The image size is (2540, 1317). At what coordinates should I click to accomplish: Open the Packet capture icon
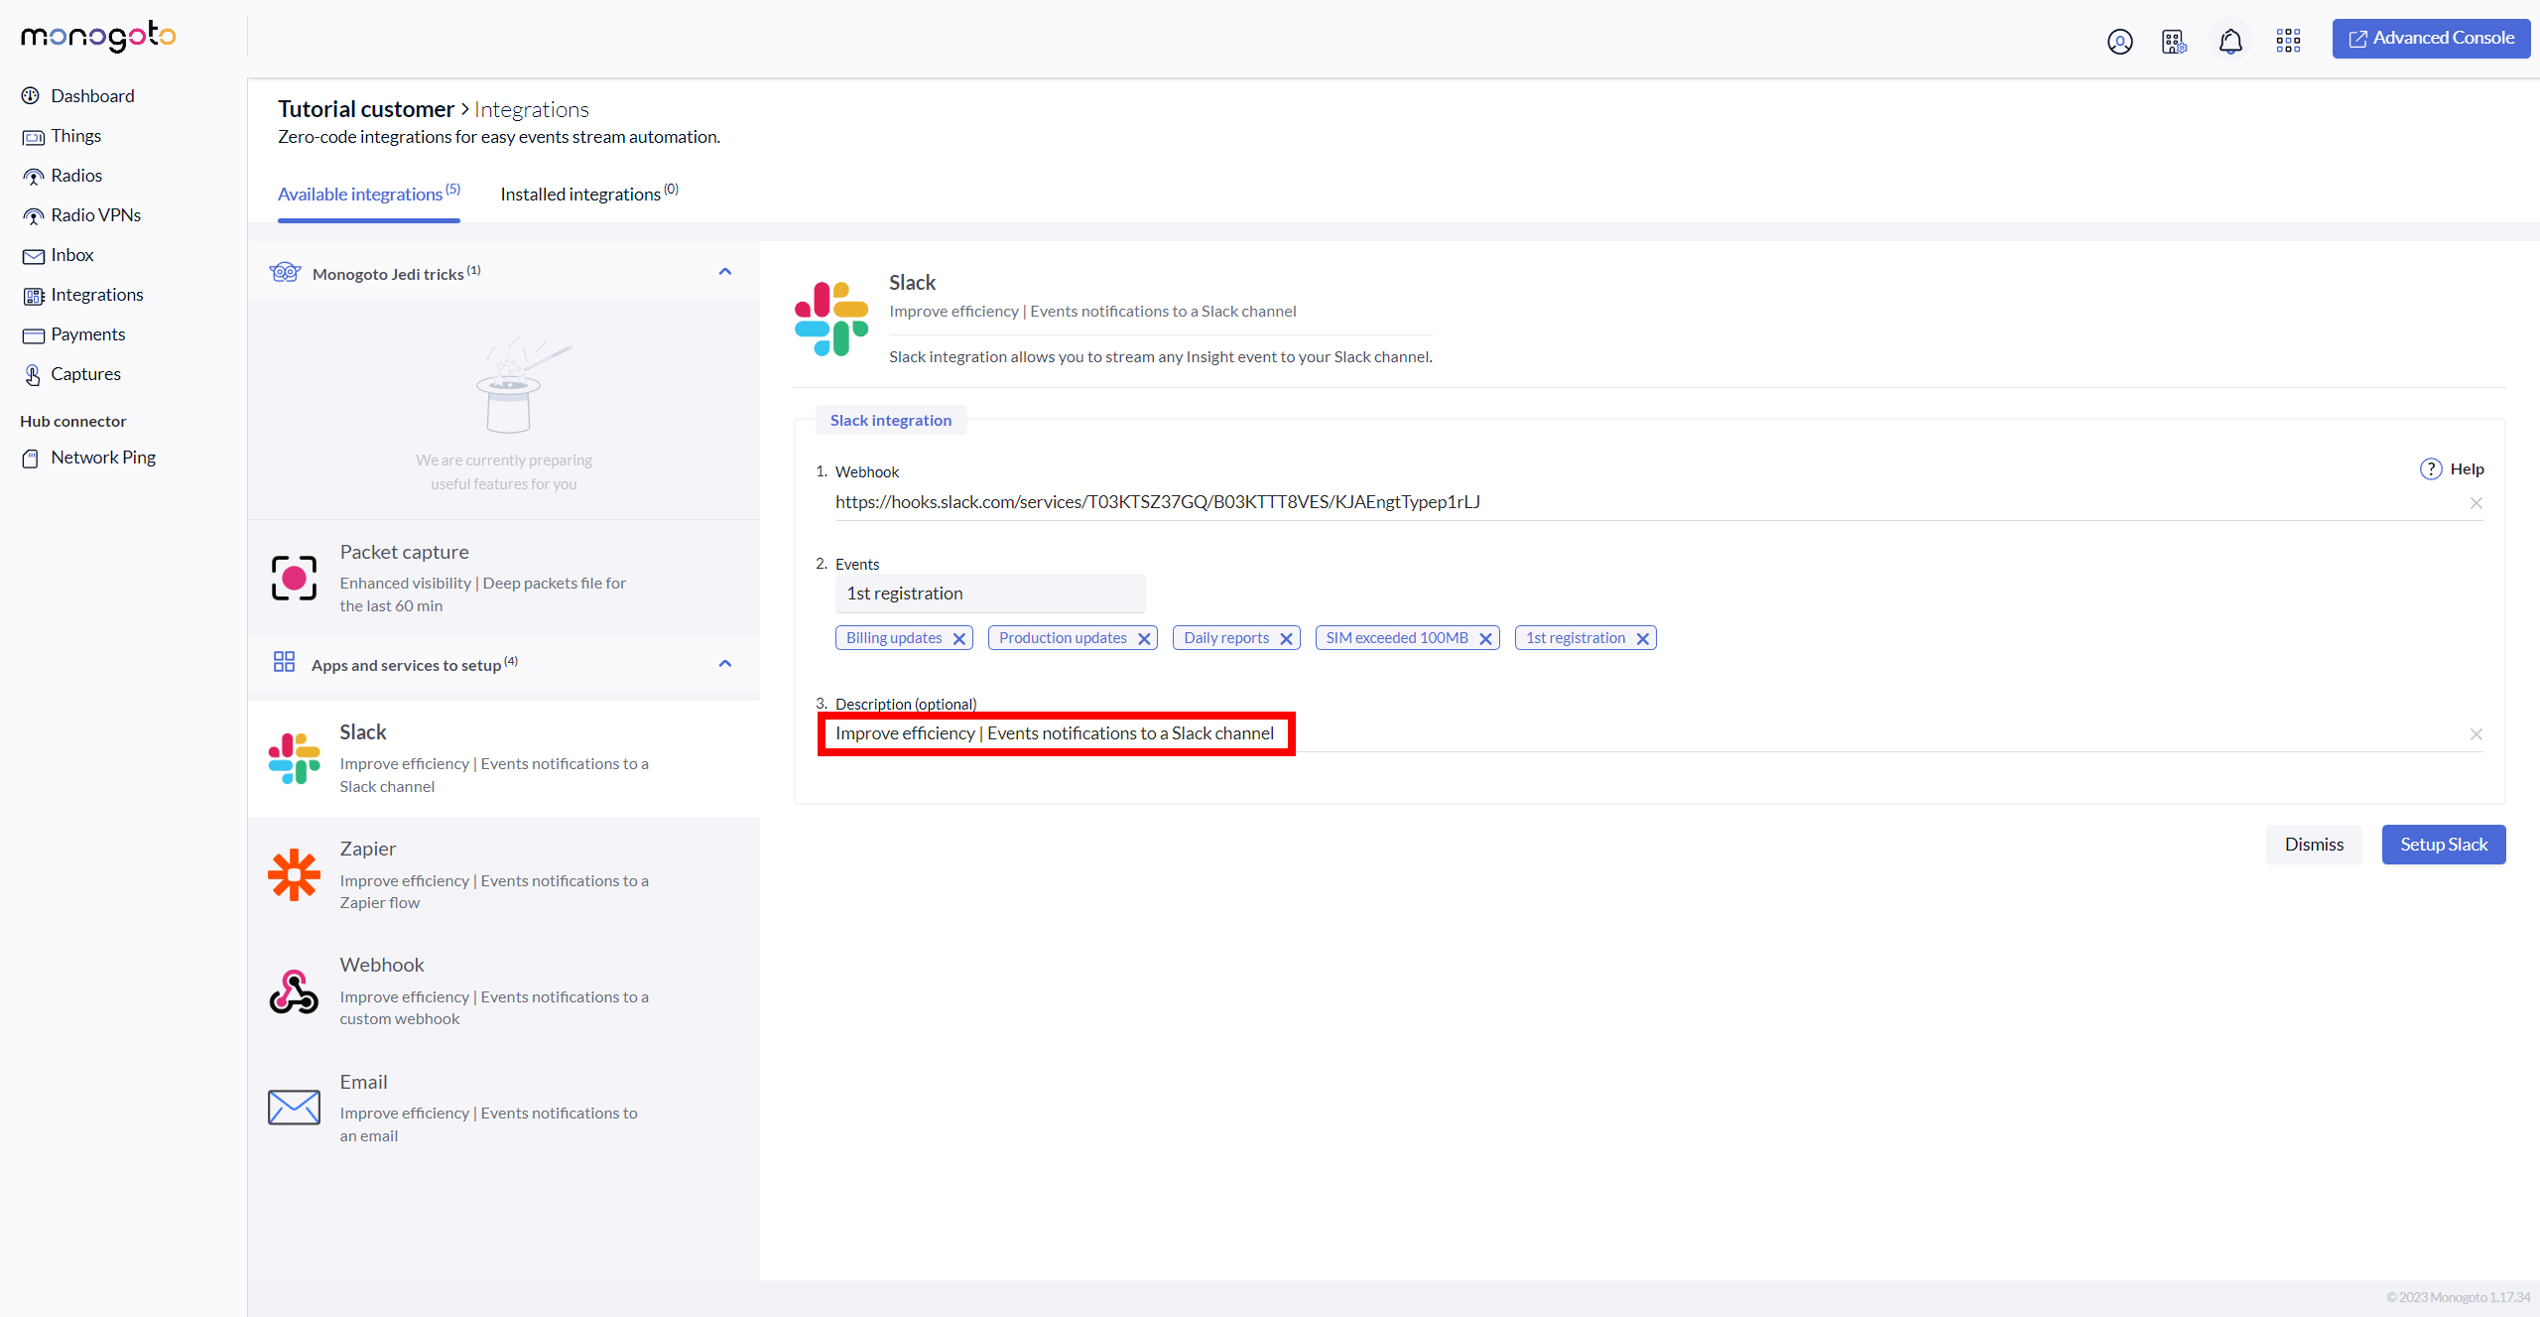294,578
